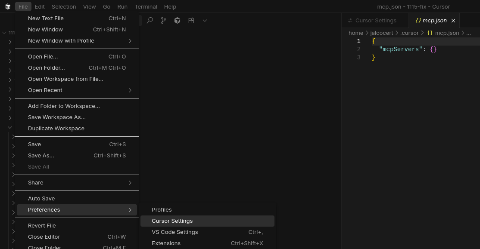480x249 pixels.
Task: Select Extensions in Preferences submenu
Action: click(207, 243)
